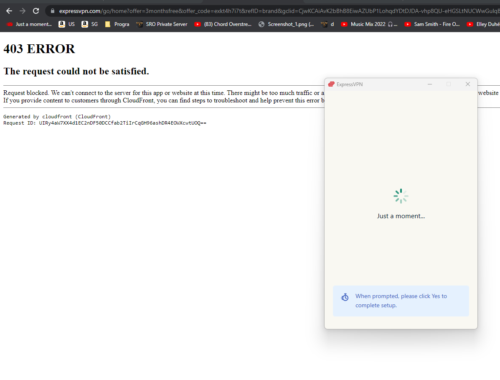Click the browser forward arrow
500x380 pixels.
pyautogui.click(x=22, y=11)
